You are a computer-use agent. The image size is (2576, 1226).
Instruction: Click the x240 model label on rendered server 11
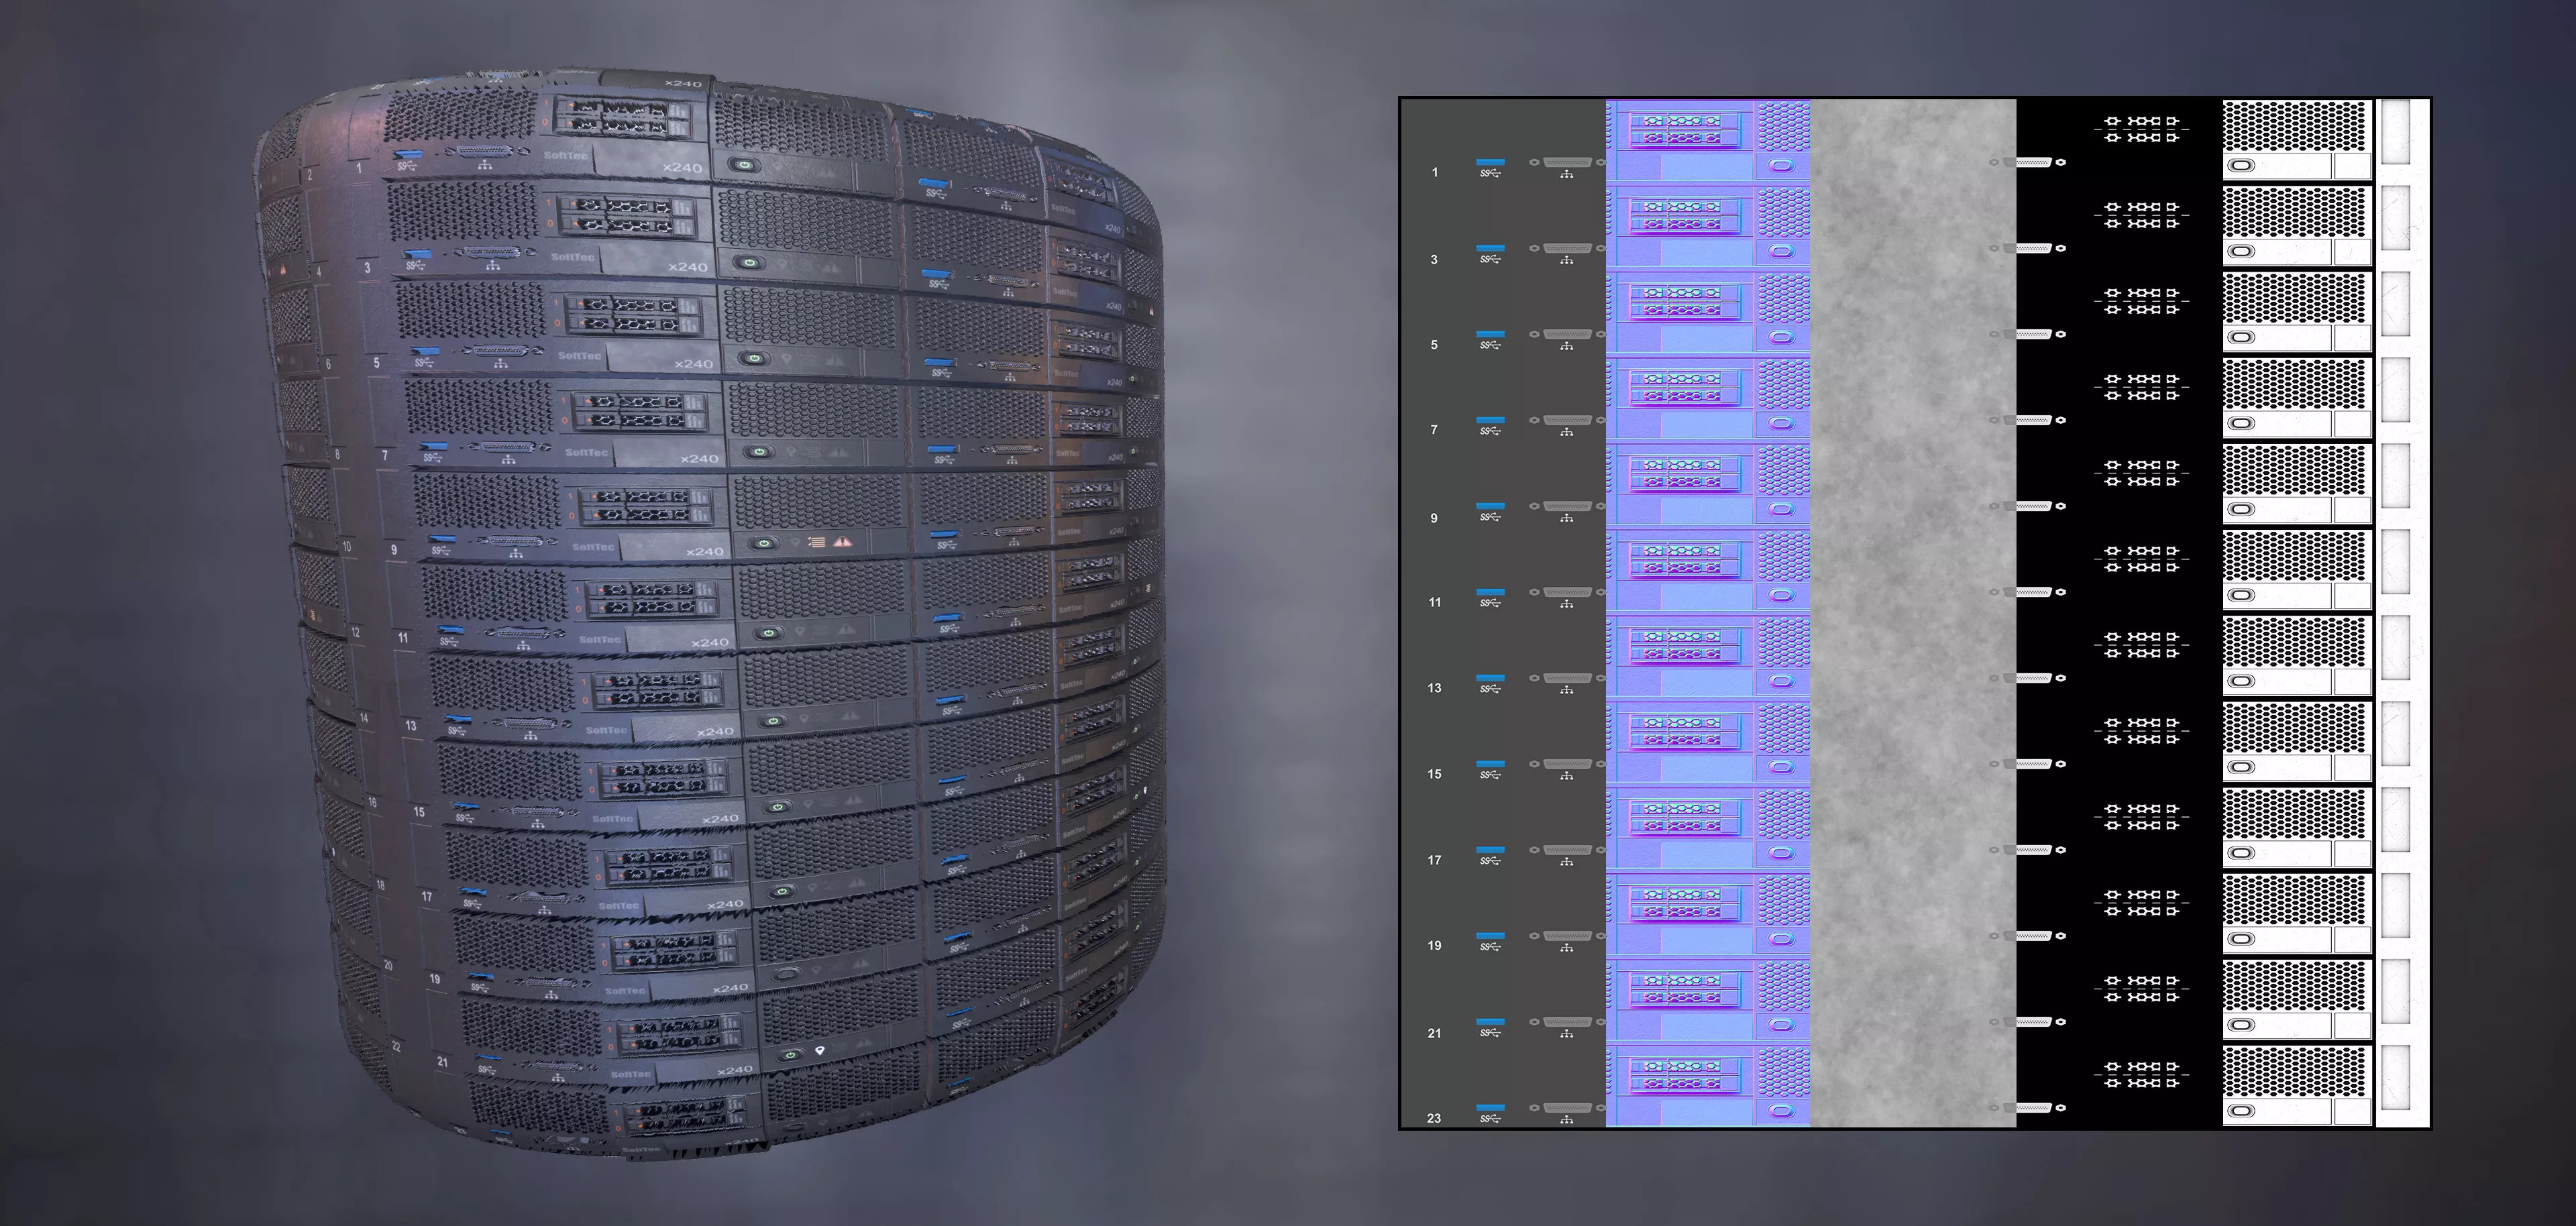(710, 643)
